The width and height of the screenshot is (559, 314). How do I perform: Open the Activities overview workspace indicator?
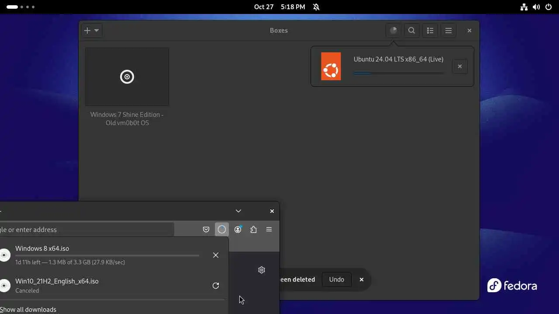click(x=21, y=7)
